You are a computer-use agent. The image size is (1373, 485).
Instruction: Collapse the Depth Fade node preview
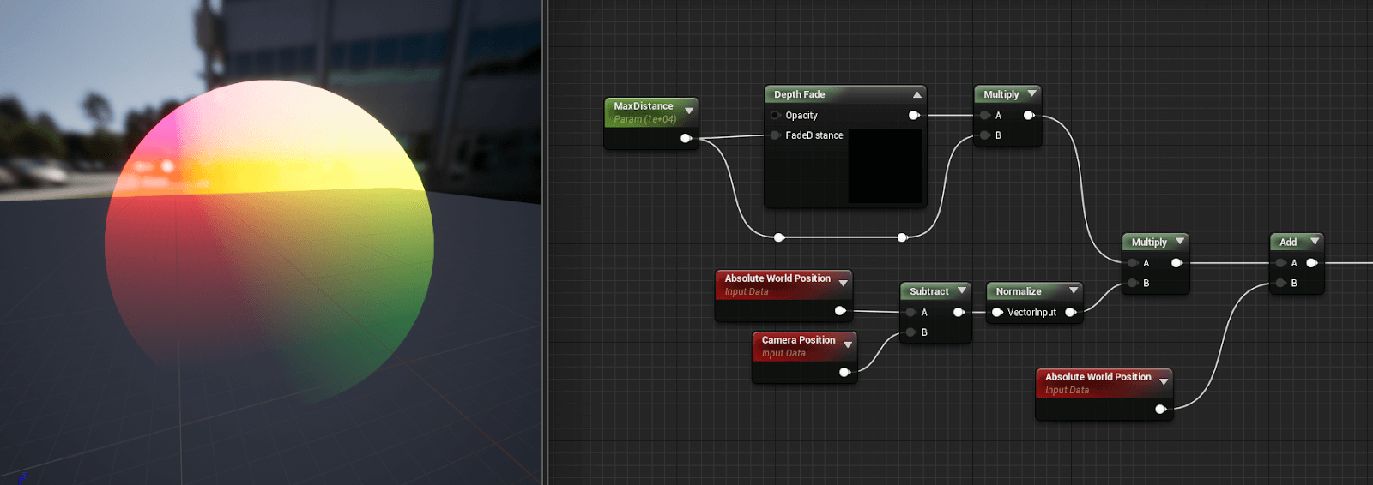click(x=916, y=94)
